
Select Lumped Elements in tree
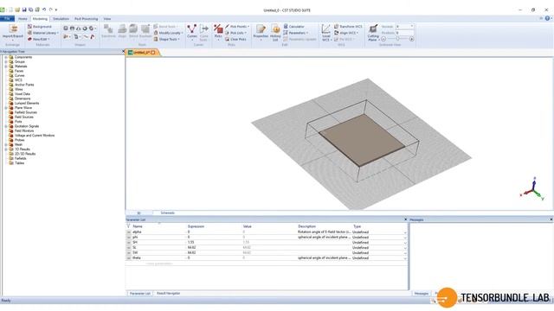(27, 104)
